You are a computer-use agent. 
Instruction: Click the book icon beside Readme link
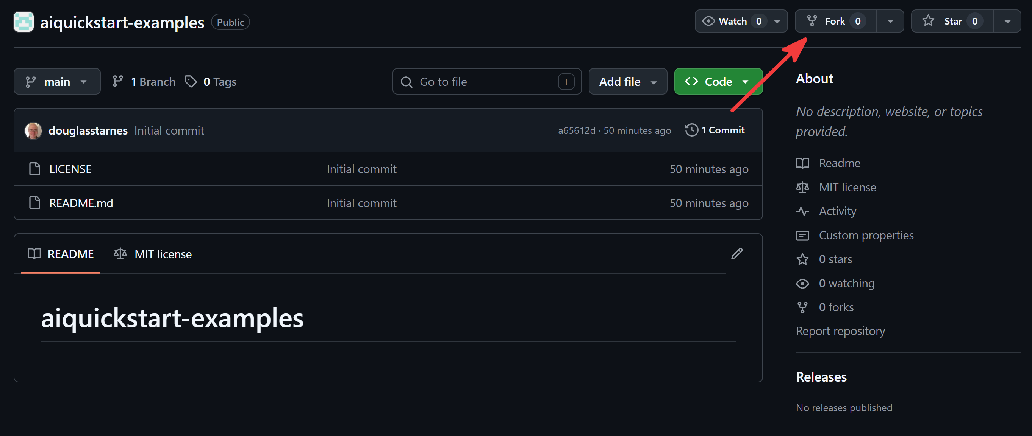click(x=802, y=163)
